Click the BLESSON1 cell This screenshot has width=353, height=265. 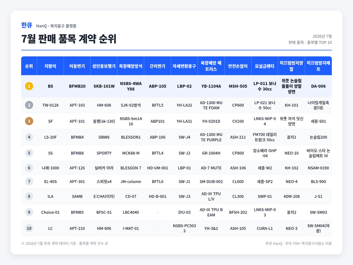tap(131, 137)
